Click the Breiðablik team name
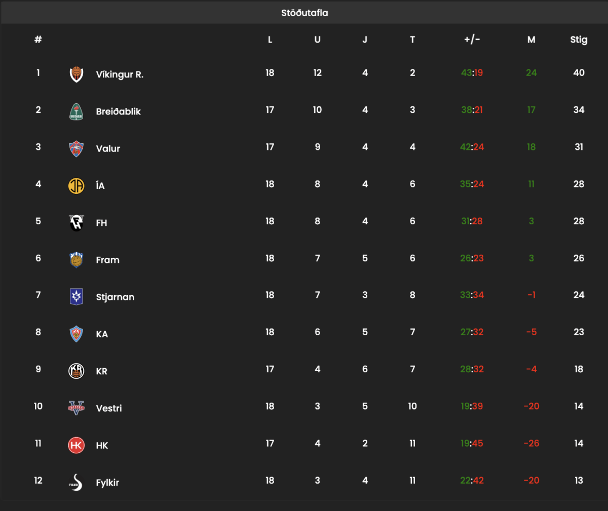This screenshot has height=511, width=608. pos(118,111)
